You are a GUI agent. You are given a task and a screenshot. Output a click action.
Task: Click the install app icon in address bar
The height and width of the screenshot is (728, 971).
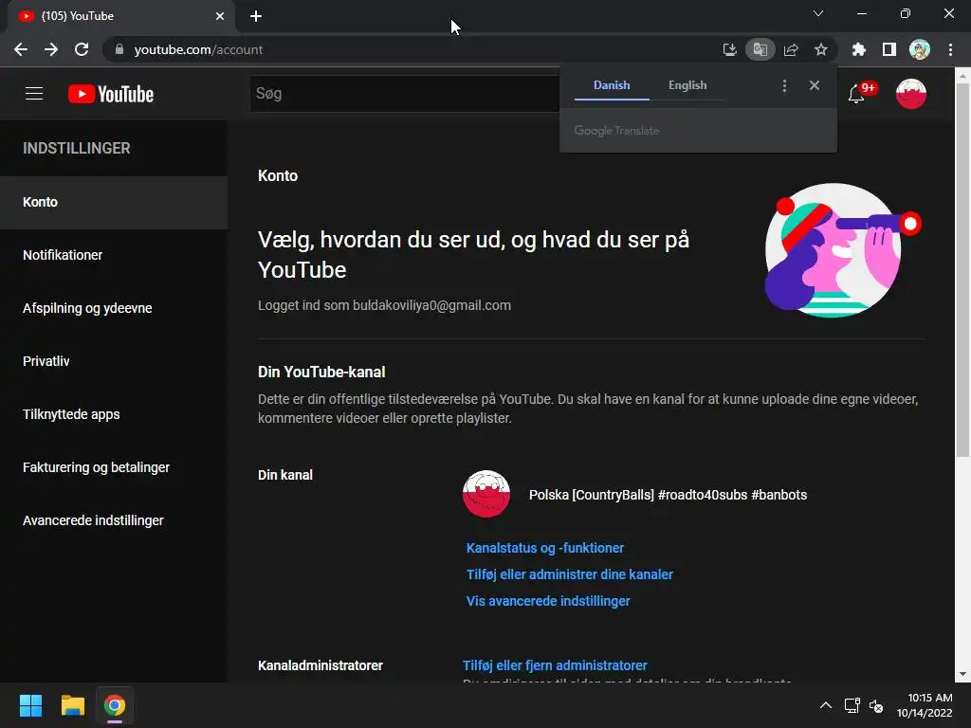click(x=730, y=49)
